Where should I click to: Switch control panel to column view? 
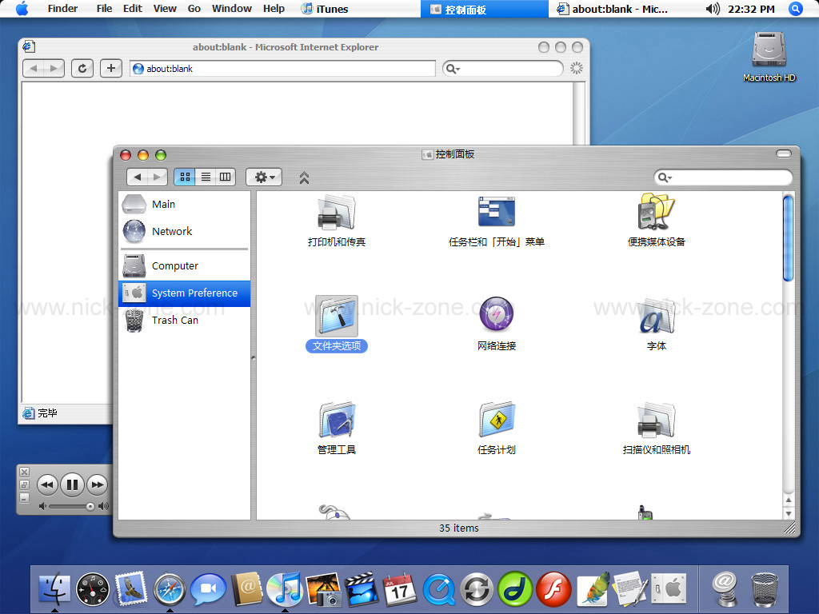click(225, 177)
